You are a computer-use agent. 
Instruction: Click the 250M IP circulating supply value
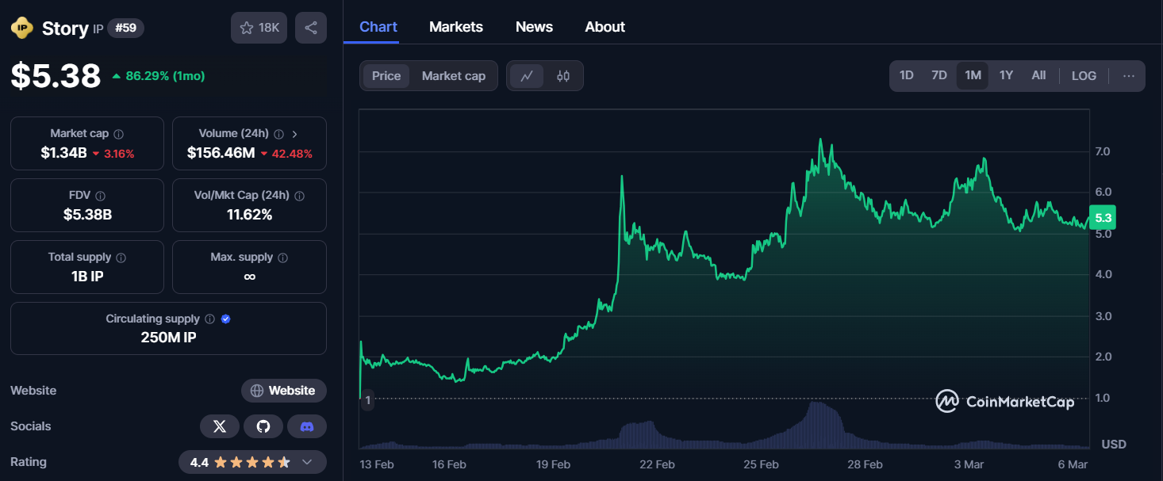[x=168, y=338]
